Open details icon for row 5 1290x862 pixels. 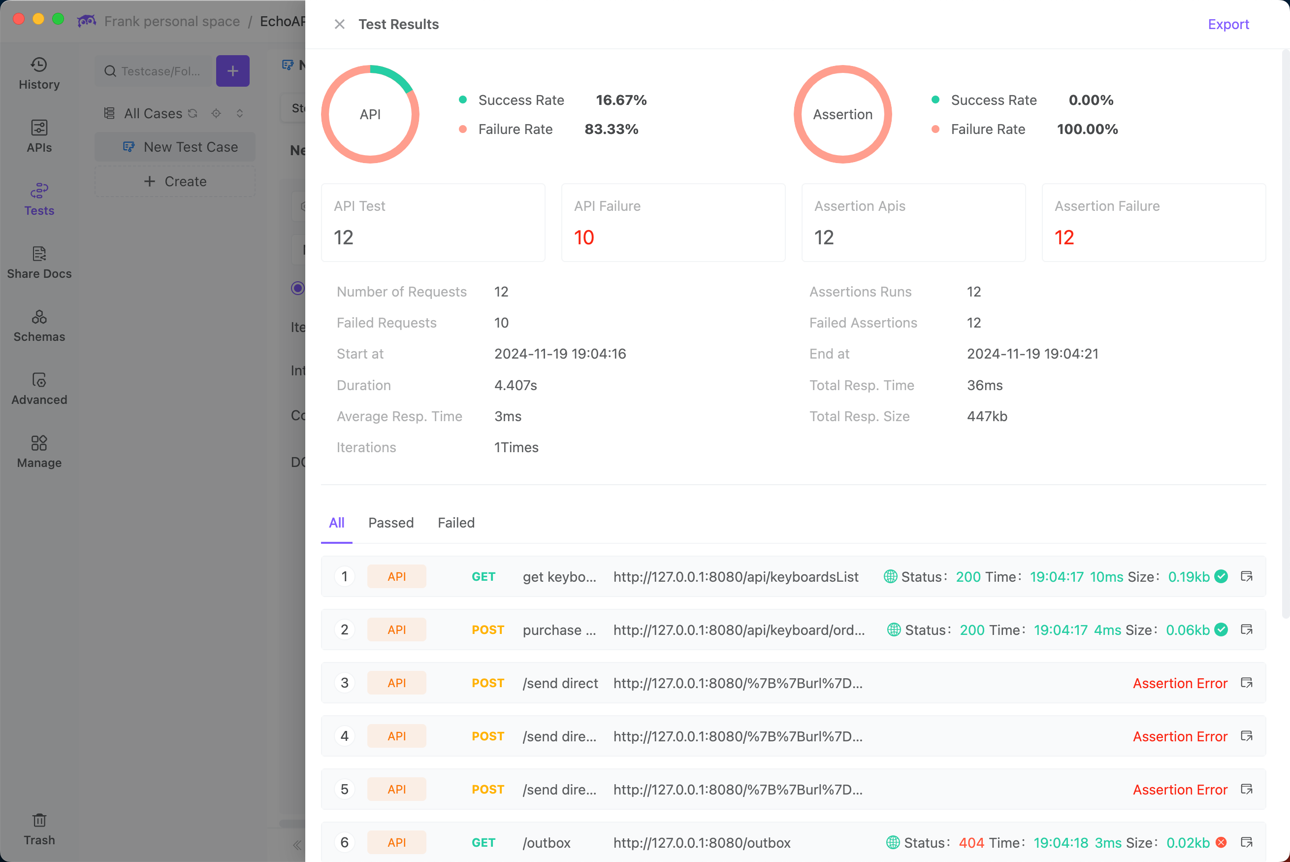(x=1247, y=790)
